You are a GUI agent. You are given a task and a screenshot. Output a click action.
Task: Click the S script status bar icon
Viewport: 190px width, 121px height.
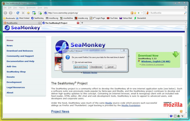point(175,116)
